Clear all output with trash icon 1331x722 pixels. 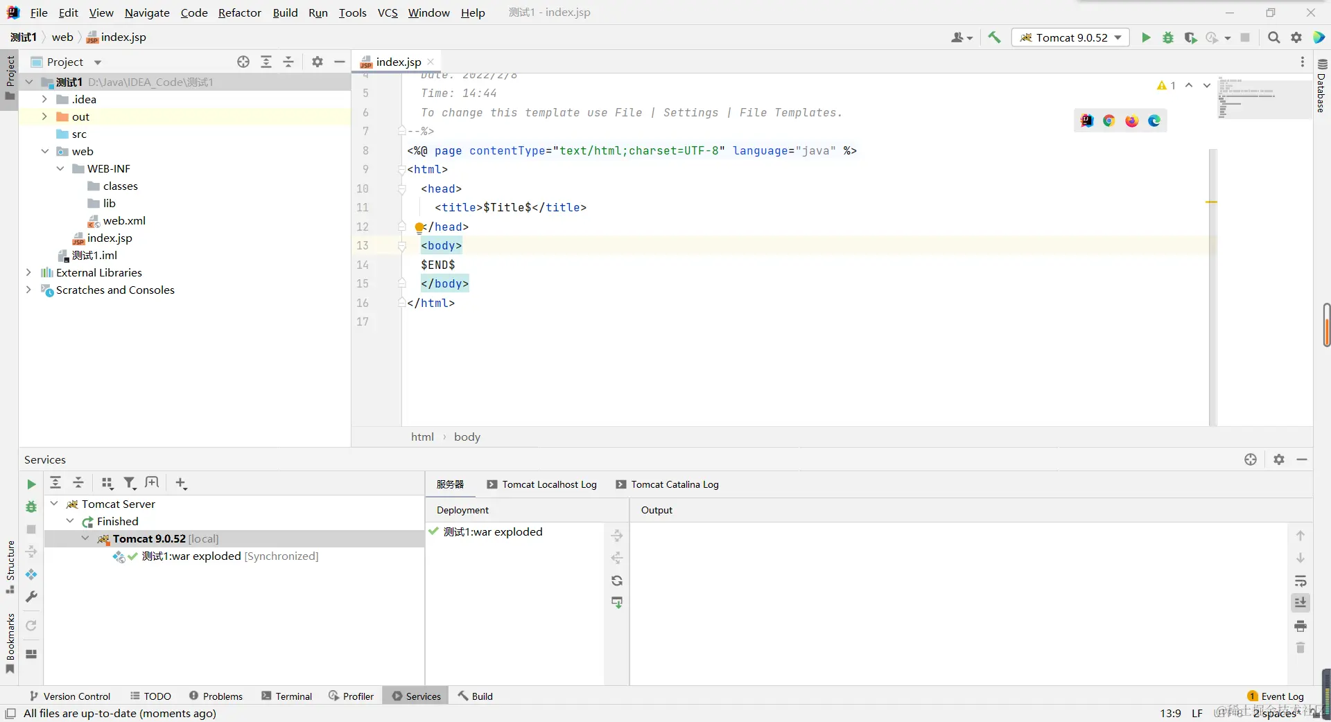click(x=1300, y=648)
